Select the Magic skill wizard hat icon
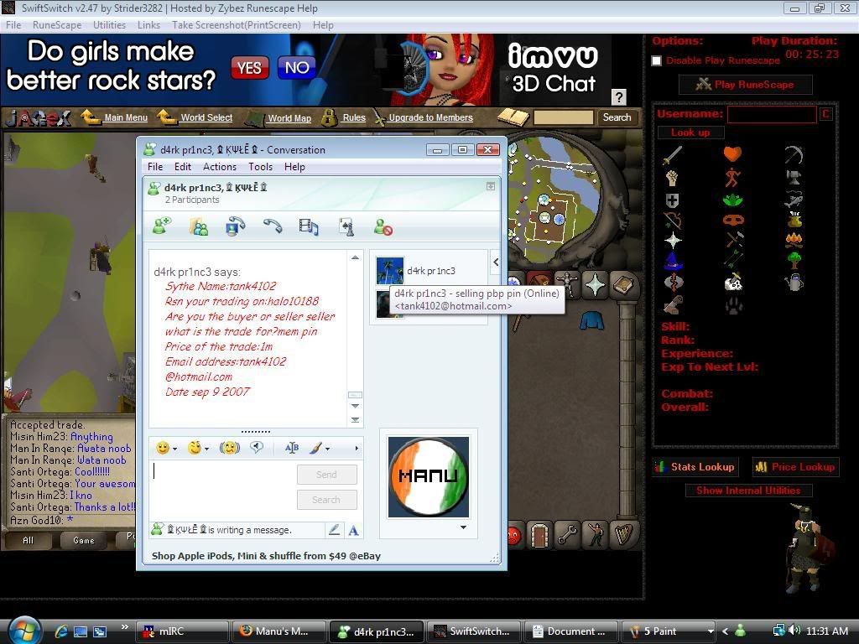The width and height of the screenshot is (859, 644). pyautogui.click(x=673, y=261)
